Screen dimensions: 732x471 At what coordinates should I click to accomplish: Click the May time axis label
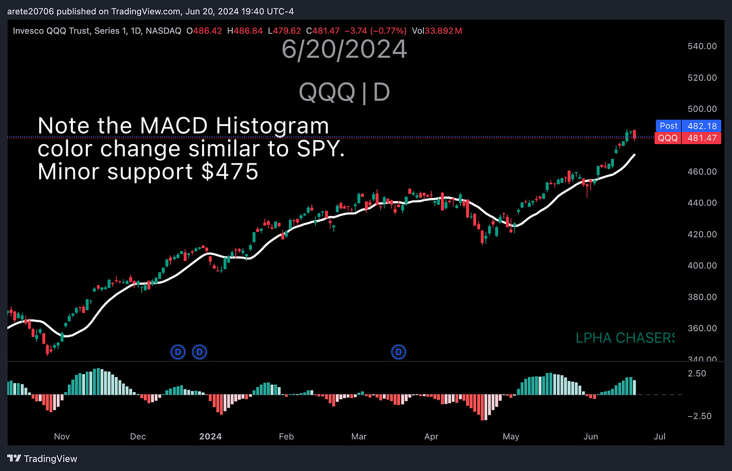tap(511, 437)
